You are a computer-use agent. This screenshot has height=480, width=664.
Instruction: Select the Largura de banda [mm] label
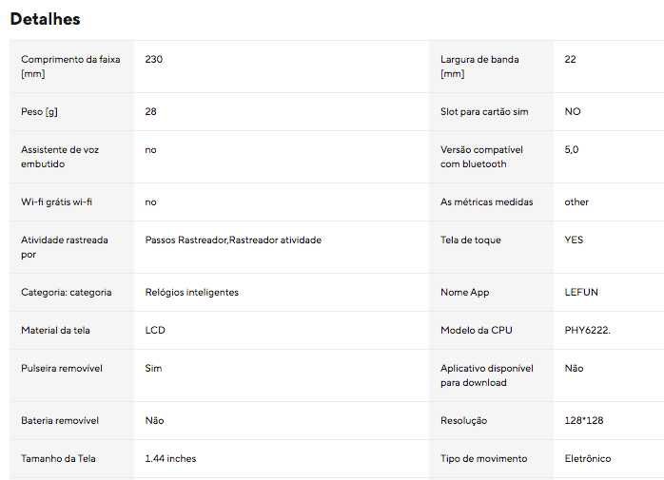[x=479, y=67]
